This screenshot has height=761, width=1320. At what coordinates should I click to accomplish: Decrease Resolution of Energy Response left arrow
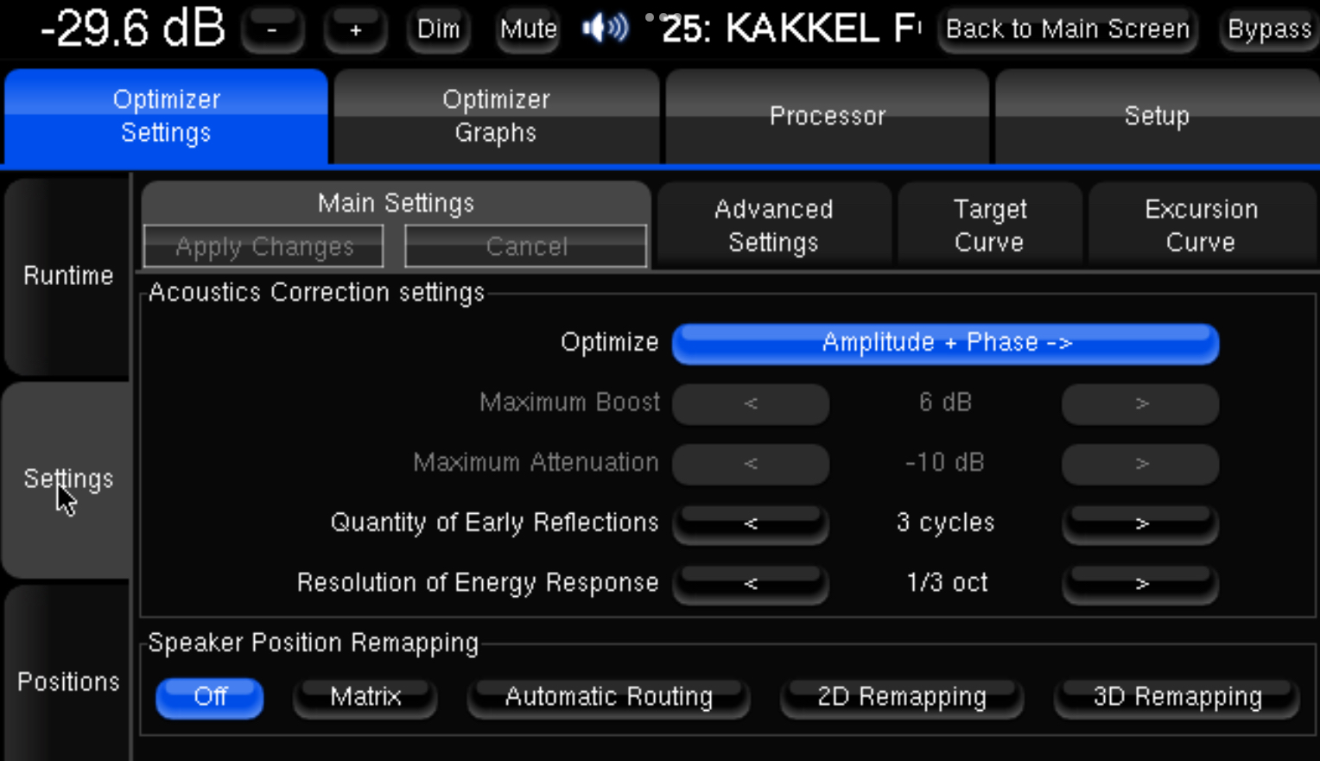(x=750, y=584)
